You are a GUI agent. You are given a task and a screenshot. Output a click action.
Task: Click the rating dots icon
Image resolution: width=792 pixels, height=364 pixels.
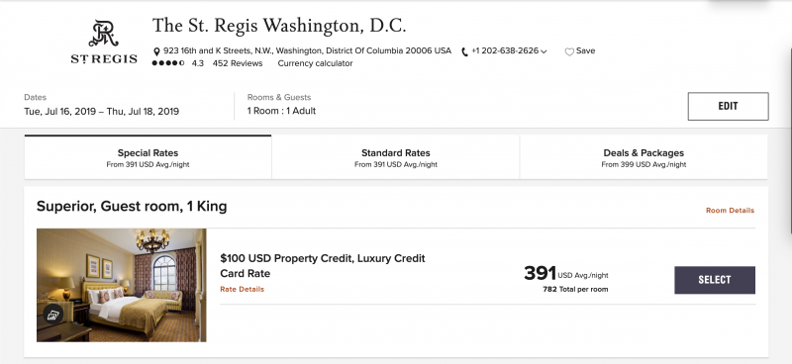168,63
